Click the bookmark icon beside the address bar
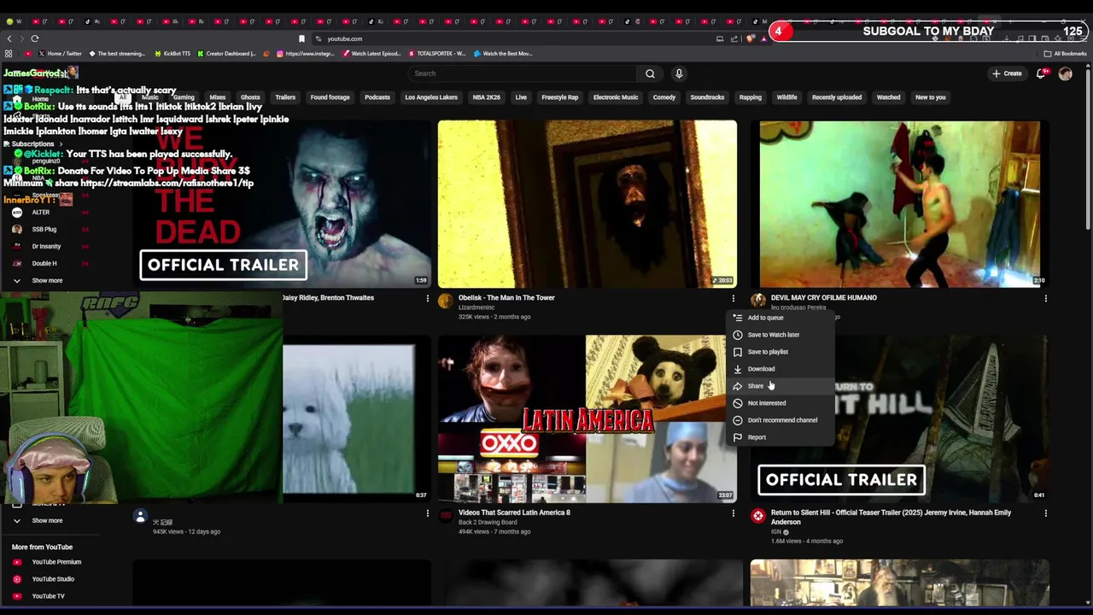 click(x=301, y=38)
